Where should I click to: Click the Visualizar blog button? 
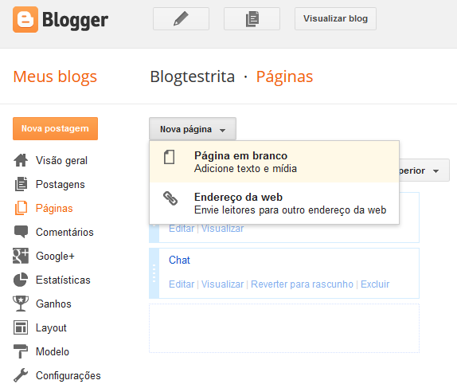(335, 18)
